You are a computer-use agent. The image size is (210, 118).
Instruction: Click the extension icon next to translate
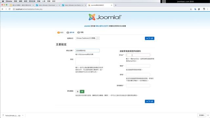click(199, 9)
